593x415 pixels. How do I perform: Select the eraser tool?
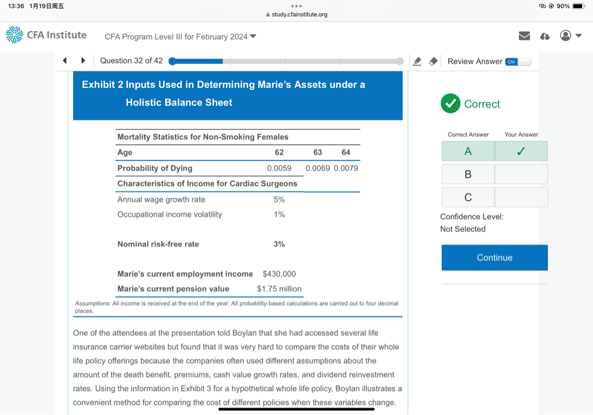433,61
